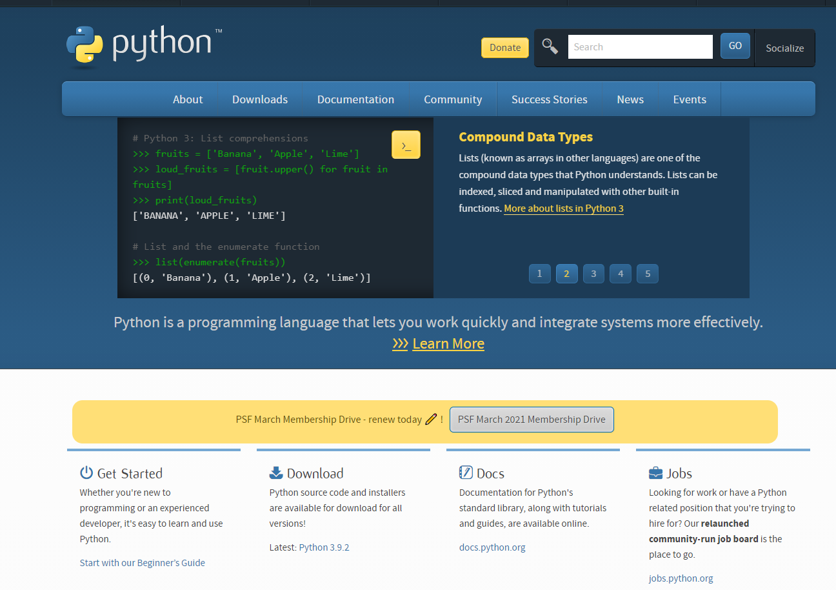836x590 pixels.
Task: Click the print(loud_fruits) code line
Action: click(195, 200)
